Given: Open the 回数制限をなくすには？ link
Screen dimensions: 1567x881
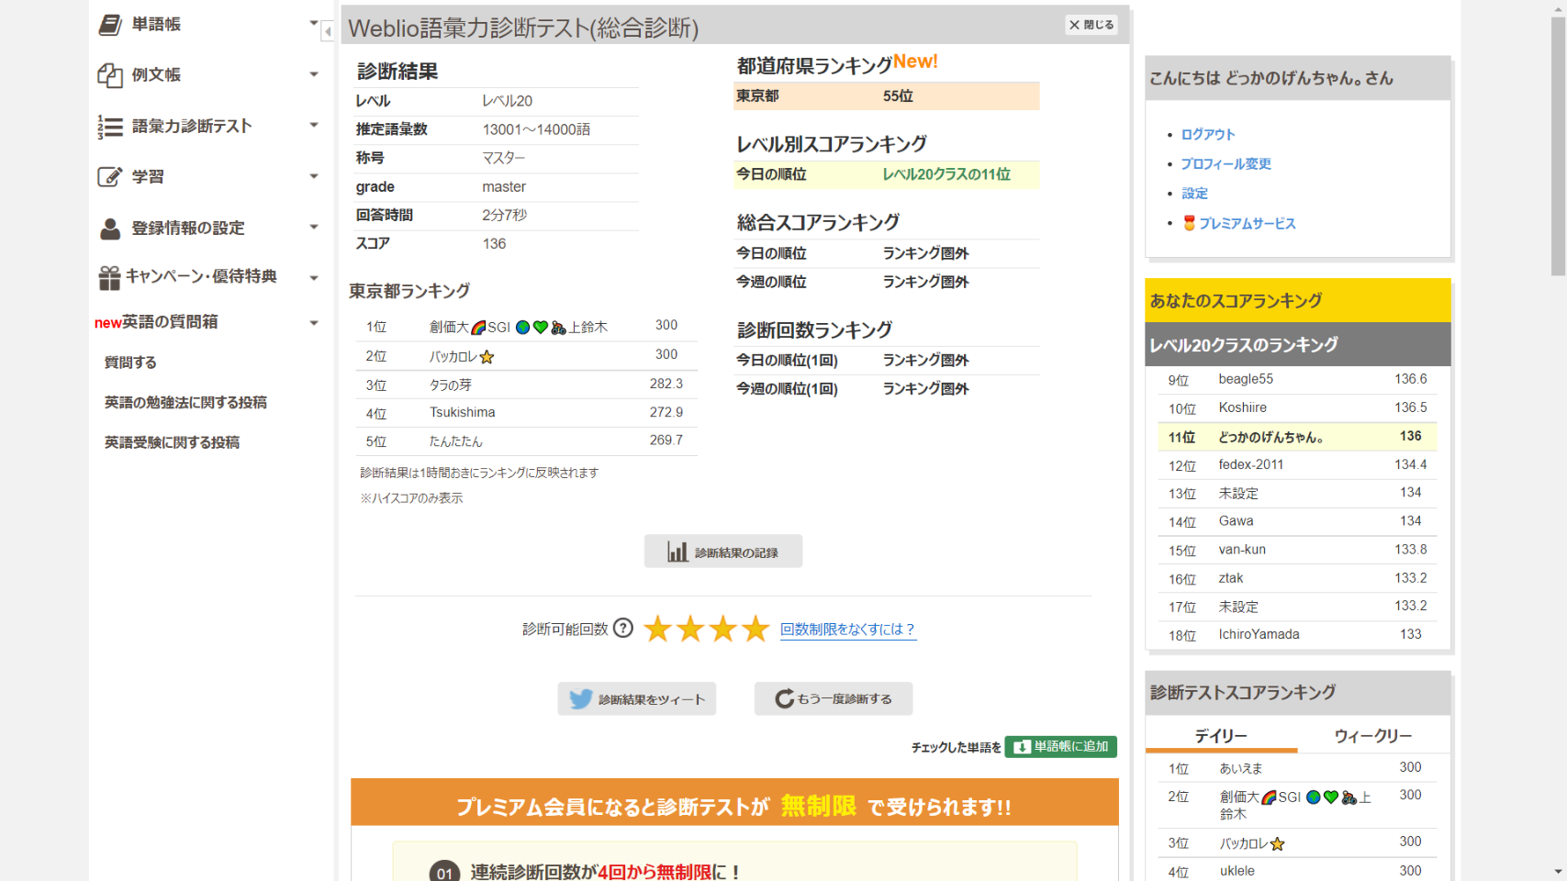Looking at the screenshot, I should coord(847,630).
